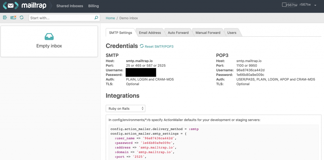Switch to the Auto Forward tab
The image size is (324, 160).
pos(178,33)
